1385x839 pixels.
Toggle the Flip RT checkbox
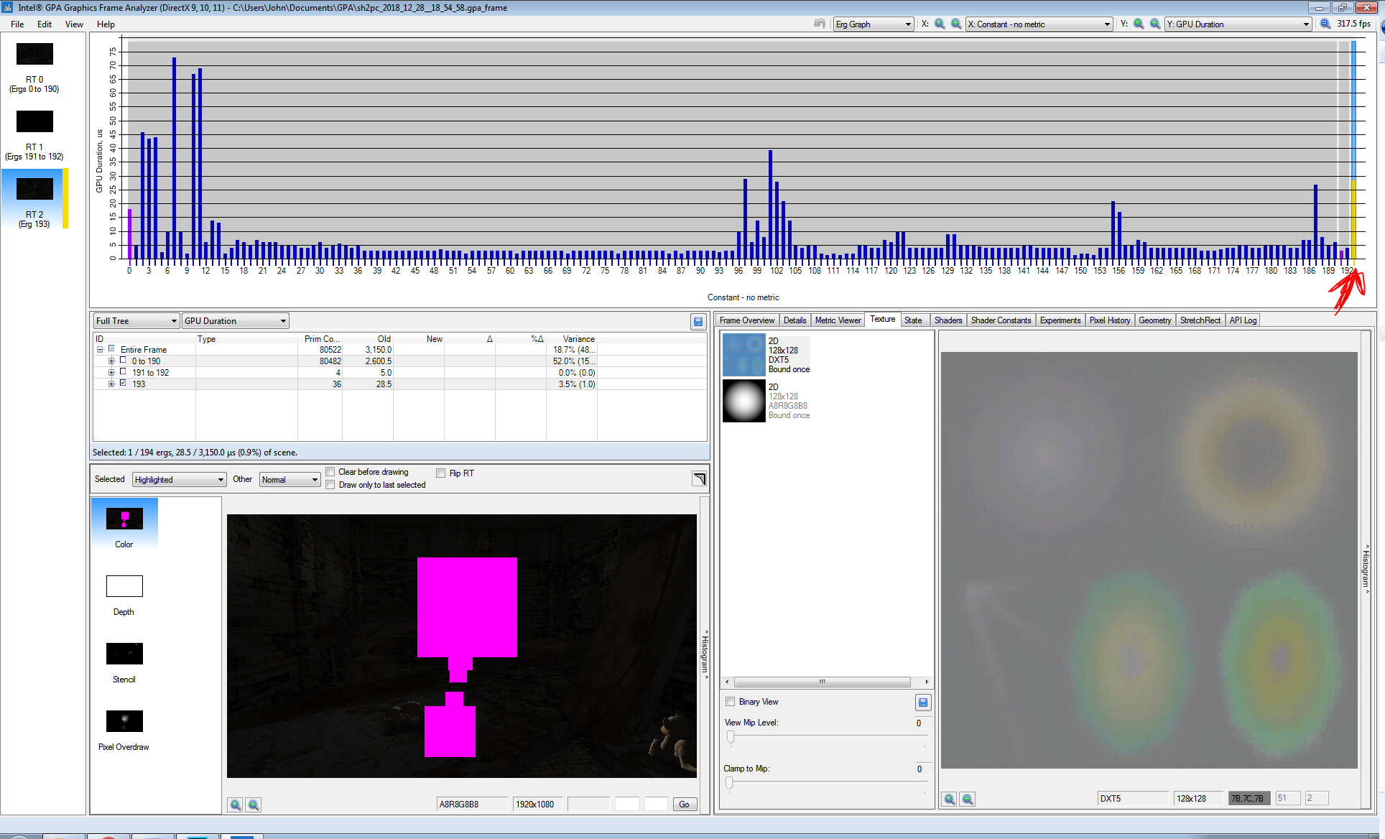pos(441,472)
